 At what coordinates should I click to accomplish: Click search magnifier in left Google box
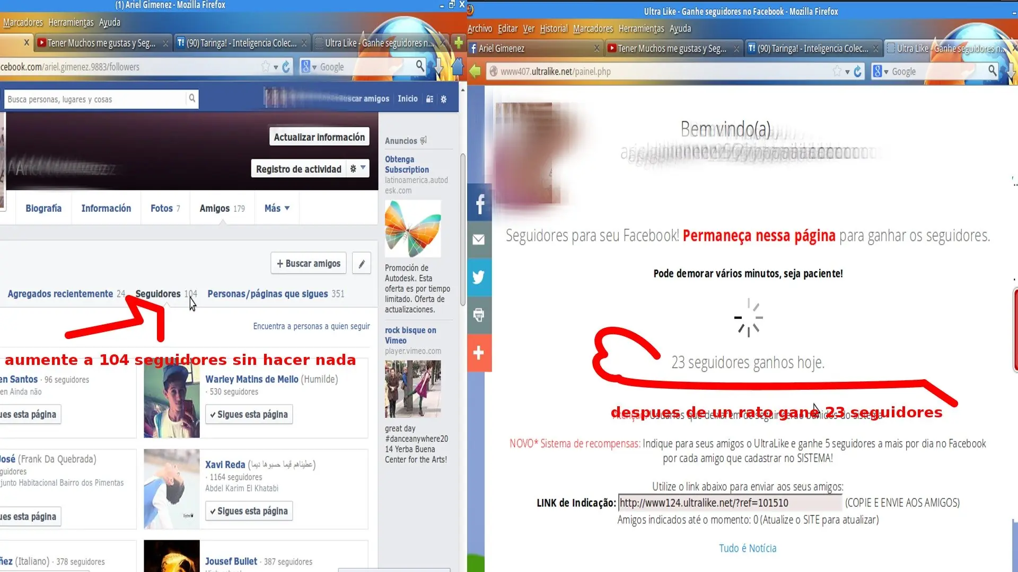coord(419,66)
